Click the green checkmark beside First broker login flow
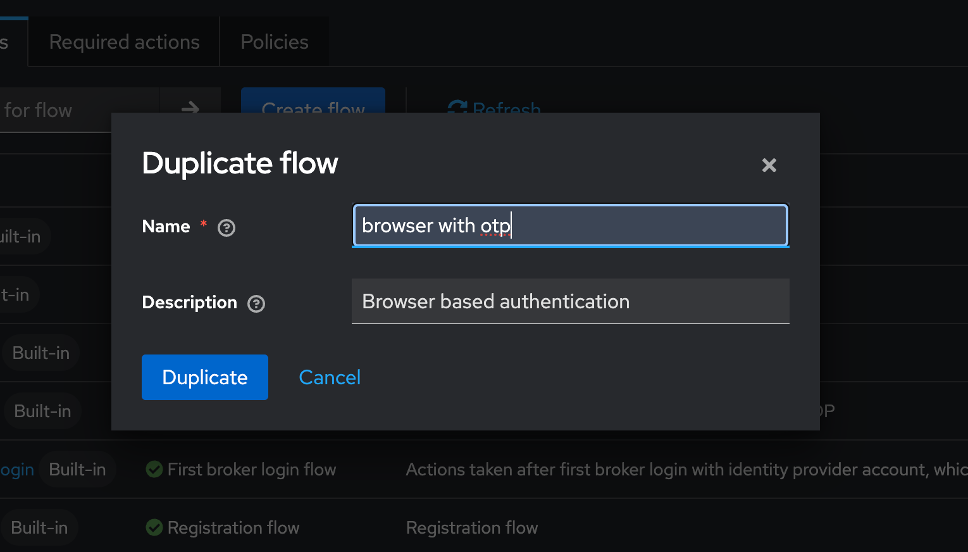This screenshot has width=968, height=552. click(154, 469)
